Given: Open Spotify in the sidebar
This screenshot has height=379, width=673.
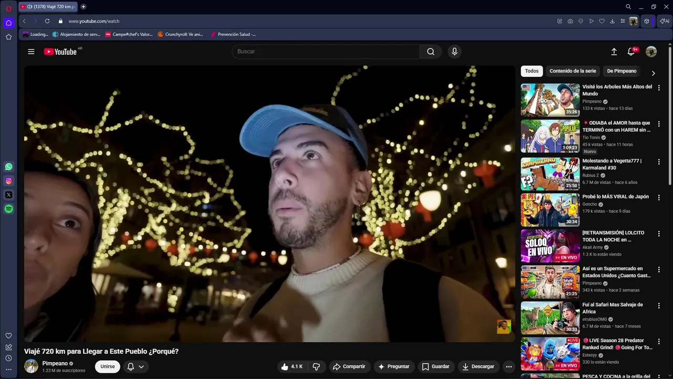Looking at the screenshot, I should pyautogui.click(x=8, y=209).
